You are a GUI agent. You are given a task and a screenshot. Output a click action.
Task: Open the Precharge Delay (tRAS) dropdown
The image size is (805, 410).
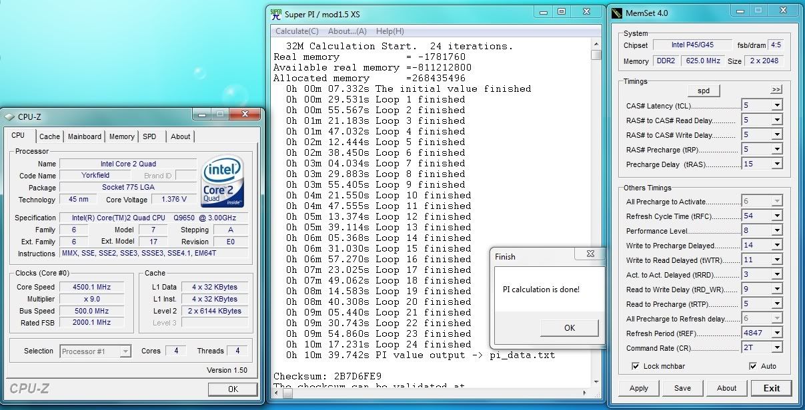(x=777, y=164)
